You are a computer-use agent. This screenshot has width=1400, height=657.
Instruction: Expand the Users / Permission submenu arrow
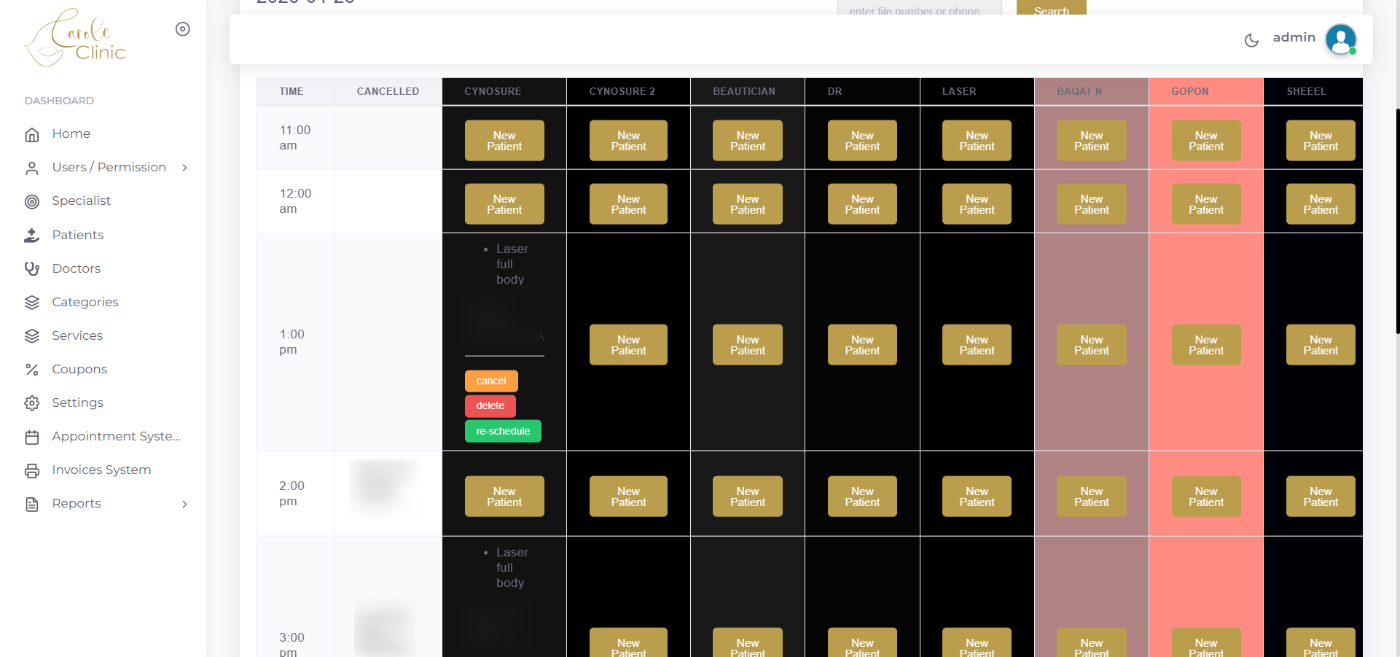(185, 168)
